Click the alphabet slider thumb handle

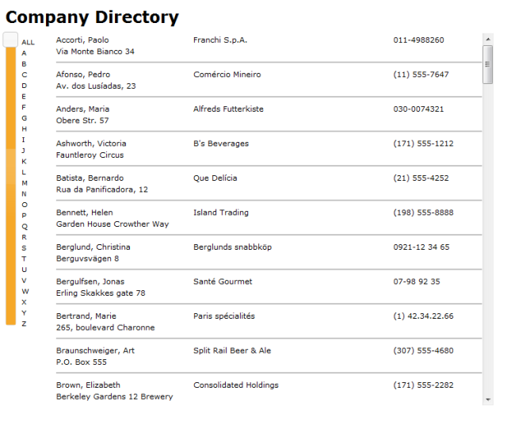tap(10, 40)
